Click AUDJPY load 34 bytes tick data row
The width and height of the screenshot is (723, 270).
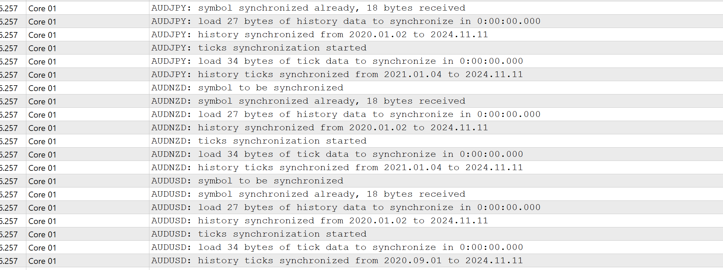[361, 61]
